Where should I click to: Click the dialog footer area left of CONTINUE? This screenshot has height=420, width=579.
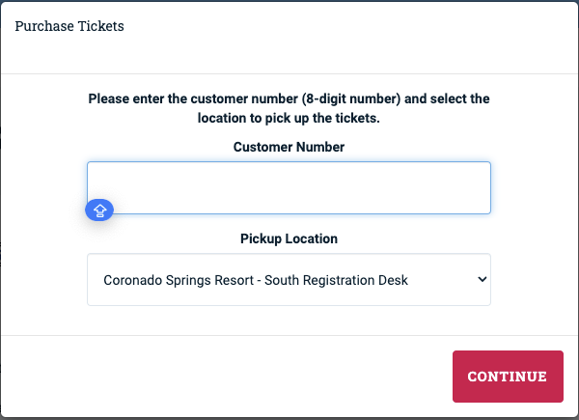tap(222, 377)
